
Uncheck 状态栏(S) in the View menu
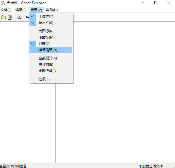pyautogui.click(x=51, y=23)
